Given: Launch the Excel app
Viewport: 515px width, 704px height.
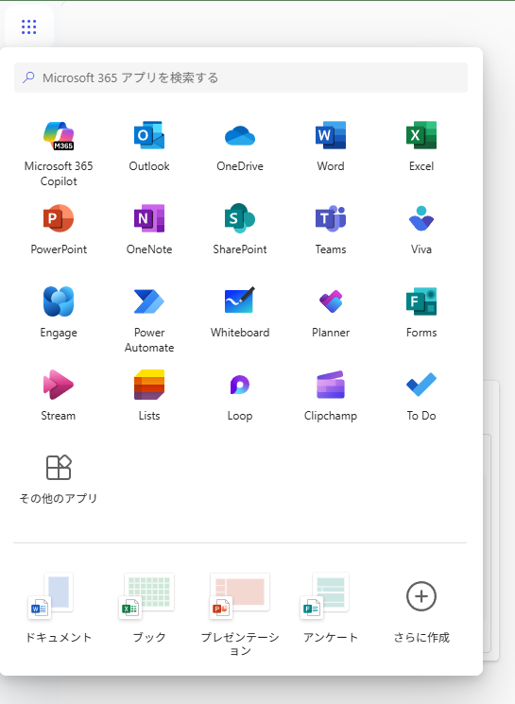Looking at the screenshot, I should point(421,146).
